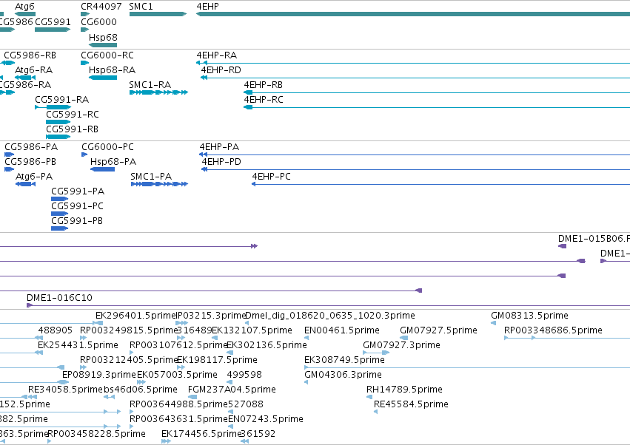
Task: Click transcript label 4EHP-RB
Action: point(263,85)
